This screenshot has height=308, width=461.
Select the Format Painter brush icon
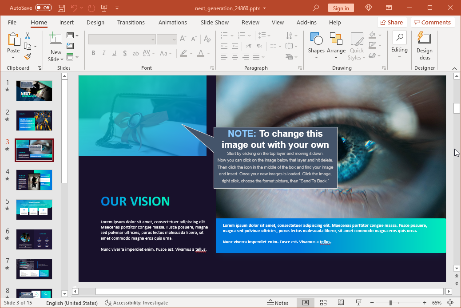(28, 56)
